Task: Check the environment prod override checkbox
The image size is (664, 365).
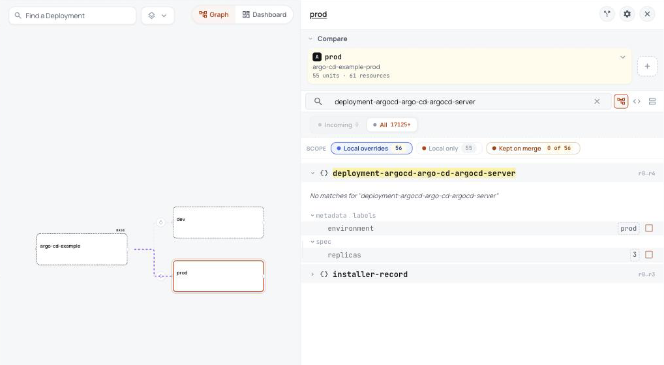Action: click(649, 228)
